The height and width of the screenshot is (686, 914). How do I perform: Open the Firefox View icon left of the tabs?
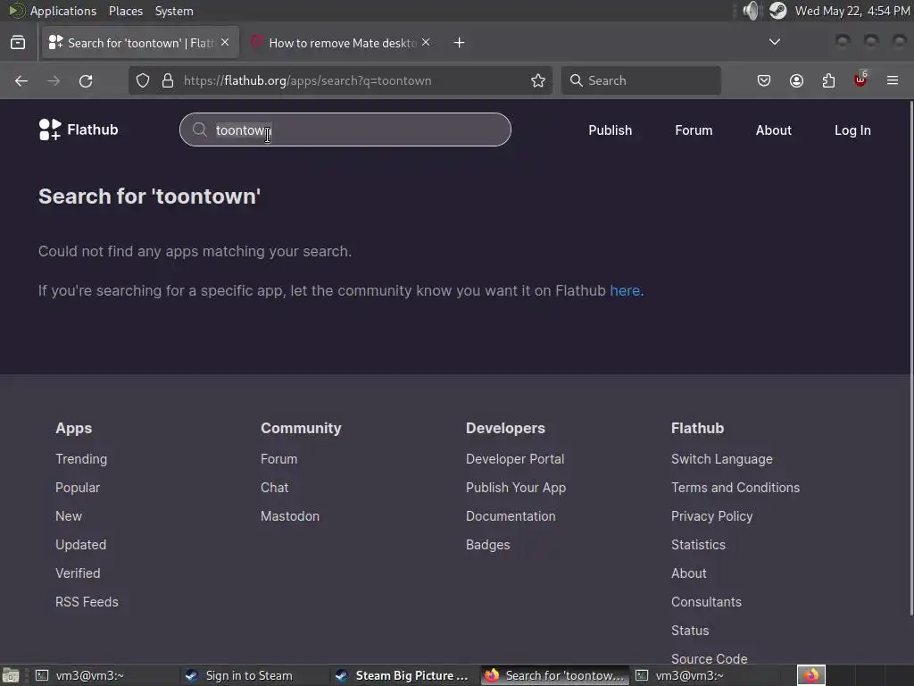tap(18, 43)
